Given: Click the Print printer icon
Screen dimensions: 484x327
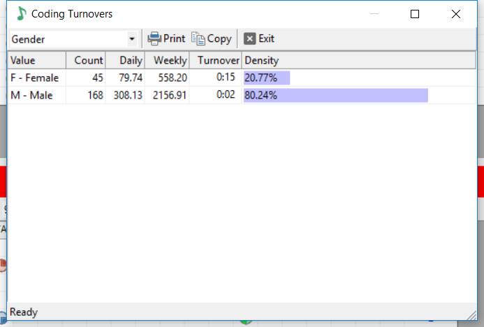Looking at the screenshot, I should (x=154, y=38).
